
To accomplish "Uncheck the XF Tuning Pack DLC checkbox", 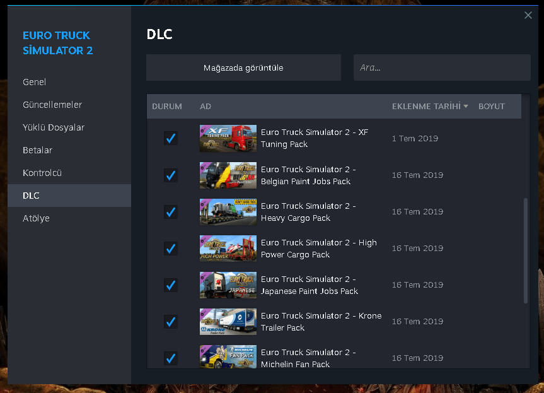I will pos(171,138).
